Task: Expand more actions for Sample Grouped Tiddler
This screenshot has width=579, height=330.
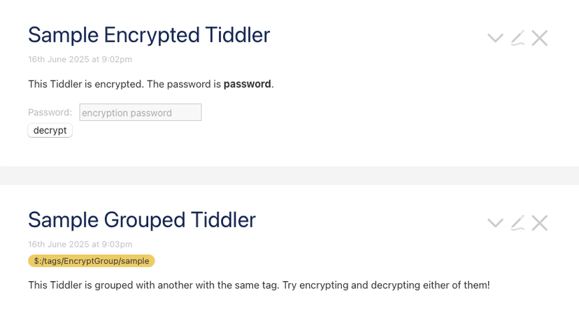Action: click(495, 223)
